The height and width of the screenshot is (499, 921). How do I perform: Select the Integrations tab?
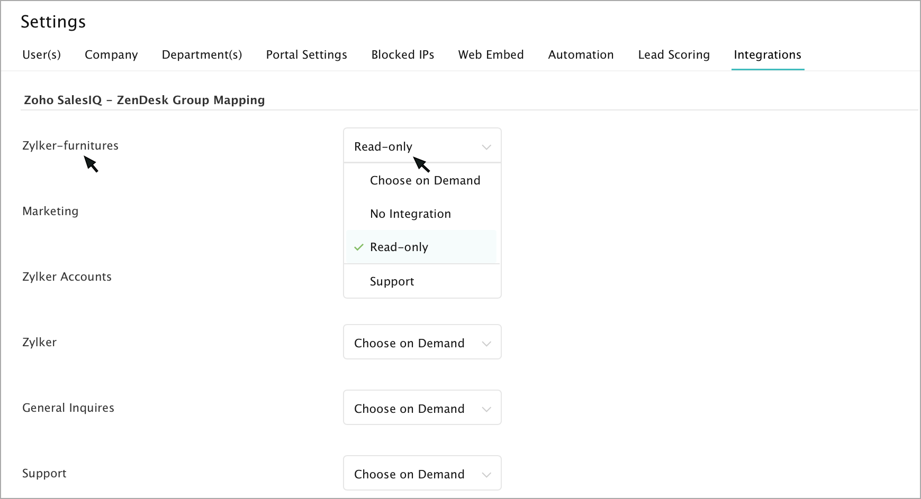point(767,55)
